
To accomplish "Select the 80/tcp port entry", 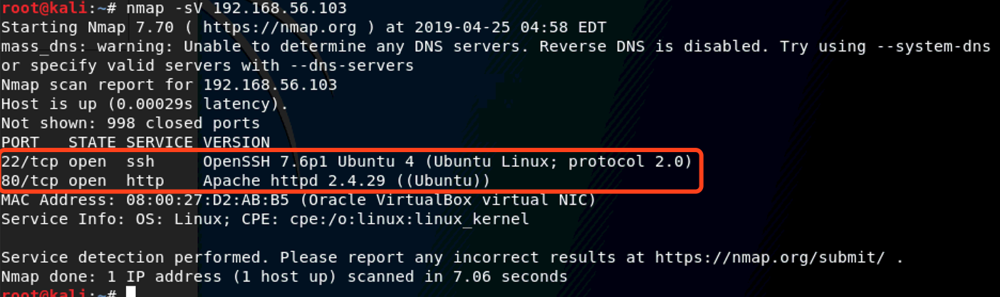I will tap(31, 180).
